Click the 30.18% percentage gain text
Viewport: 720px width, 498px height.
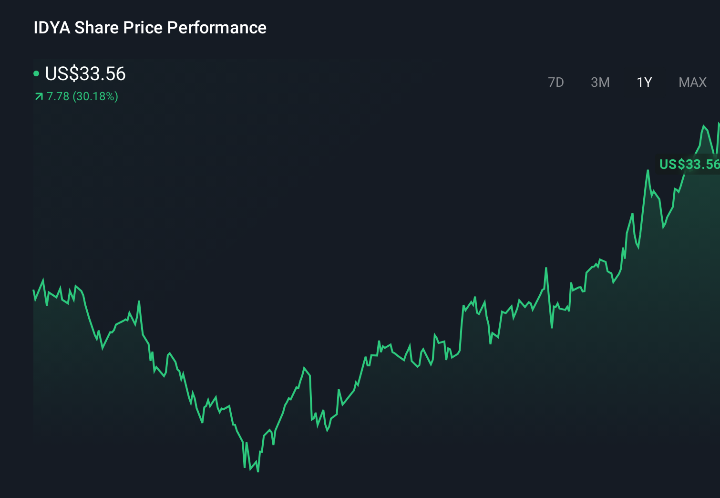point(95,96)
